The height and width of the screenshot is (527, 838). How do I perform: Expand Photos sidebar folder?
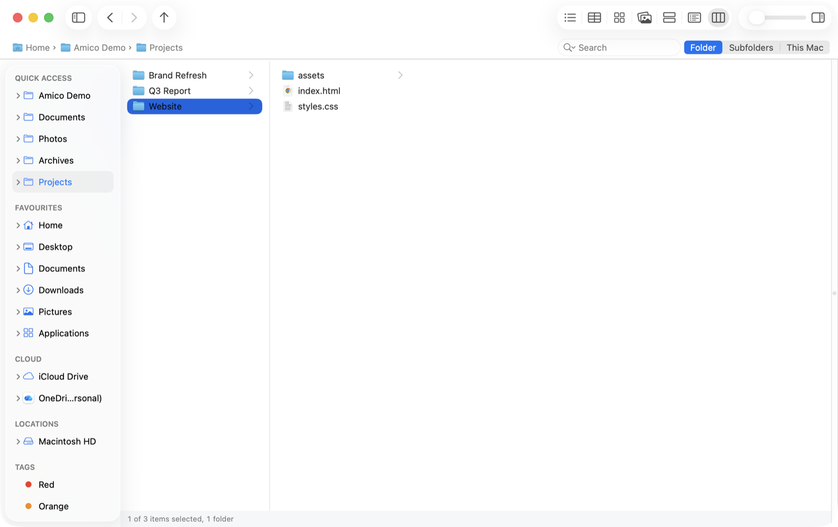tap(18, 139)
